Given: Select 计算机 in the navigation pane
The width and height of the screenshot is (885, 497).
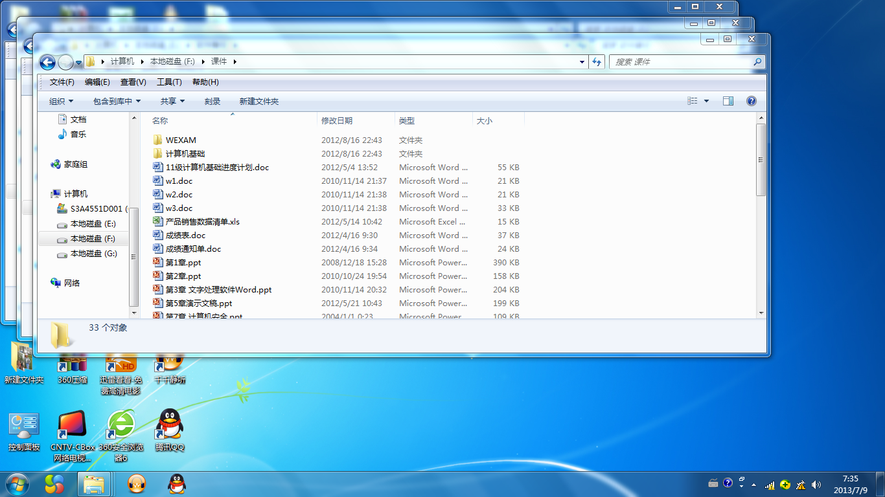Looking at the screenshot, I should tap(69, 193).
